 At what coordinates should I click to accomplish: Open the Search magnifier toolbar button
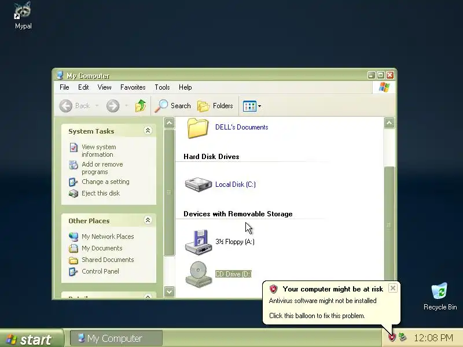point(172,106)
